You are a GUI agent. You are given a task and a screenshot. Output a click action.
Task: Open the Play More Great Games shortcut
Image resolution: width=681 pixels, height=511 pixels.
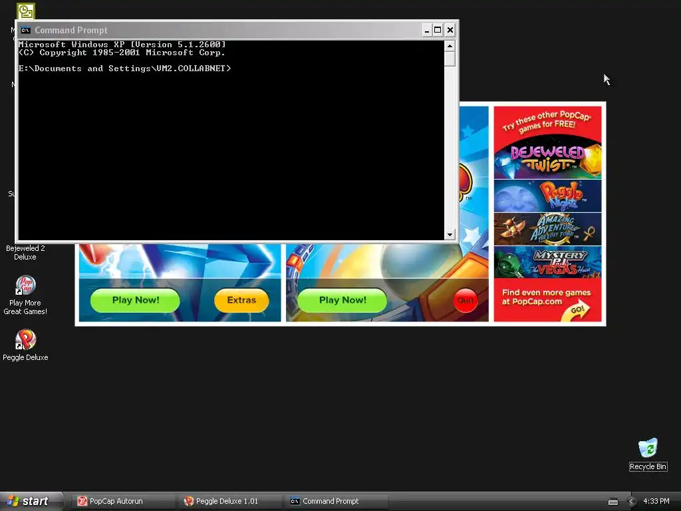(x=25, y=295)
